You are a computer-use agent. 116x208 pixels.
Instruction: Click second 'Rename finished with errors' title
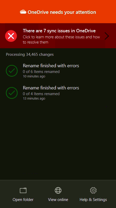51,88
